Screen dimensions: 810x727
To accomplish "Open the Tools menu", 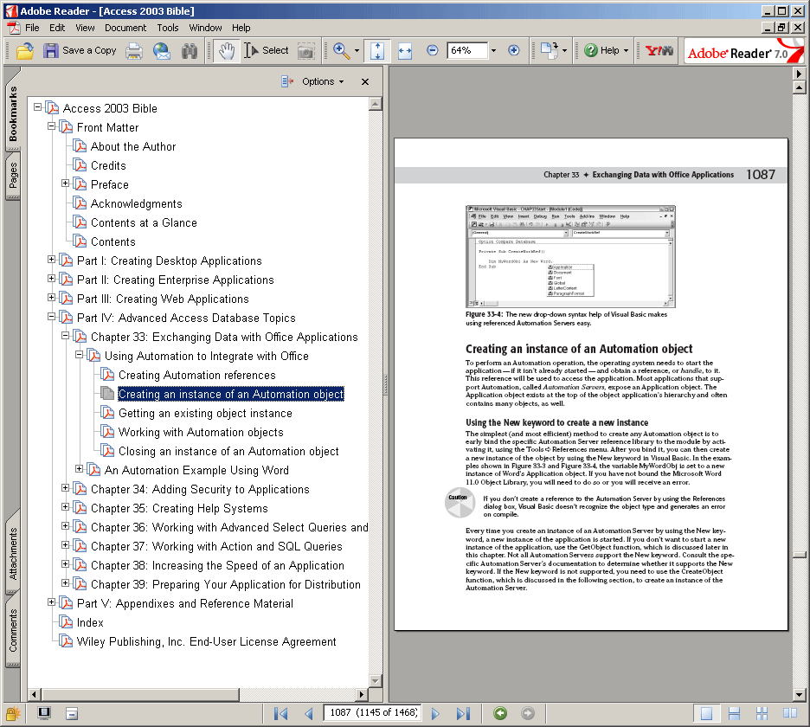I will (x=168, y=28).
